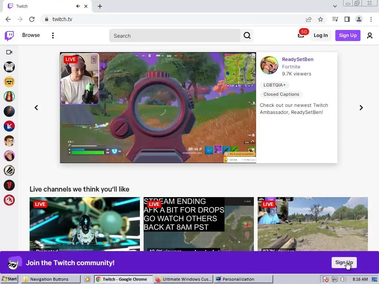Click the Twitch logo home icon
Screen dimensions: 379x284
click(x=9, y=36)
